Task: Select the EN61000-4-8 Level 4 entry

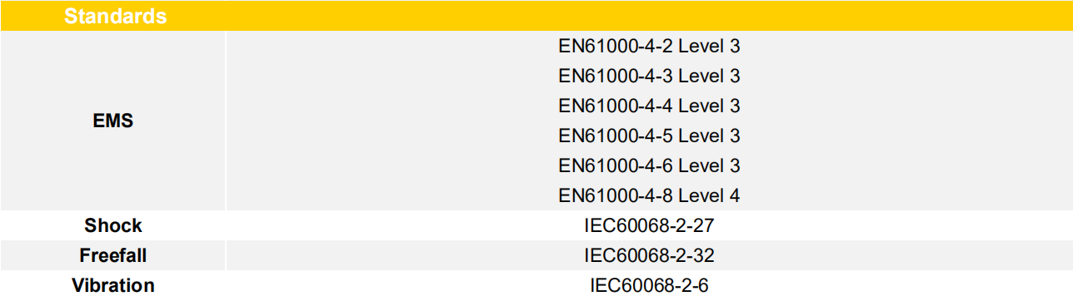Action: click(649, 195)
